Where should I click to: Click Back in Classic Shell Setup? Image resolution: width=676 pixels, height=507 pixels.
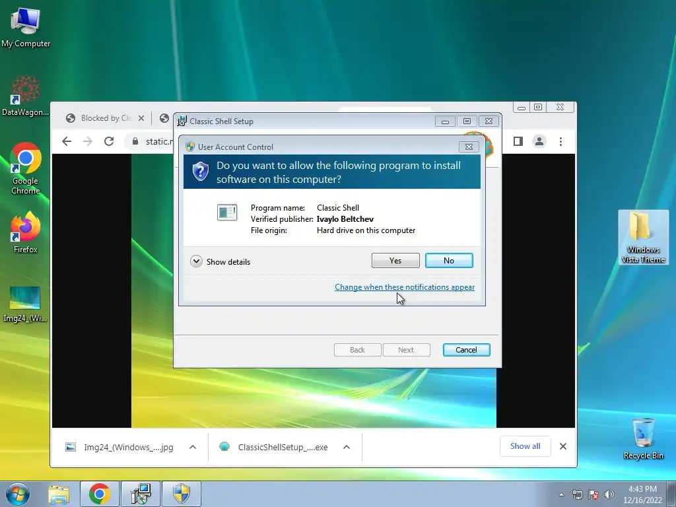[x=357, y=350]
